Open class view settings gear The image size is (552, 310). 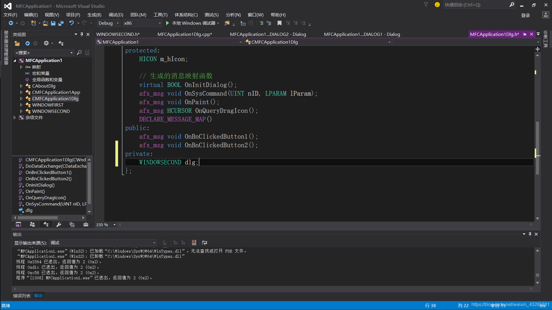pos(46,43)
